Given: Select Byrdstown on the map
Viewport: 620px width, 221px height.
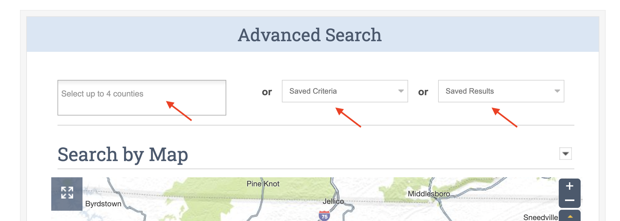Looking at the screenshot, I should tap(103, 204).
